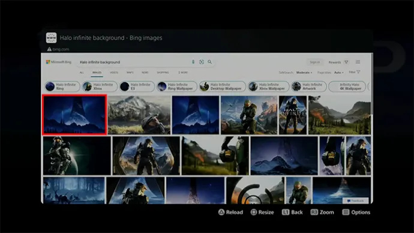Click the warning icon beside bing.com
Image resolution: width=414 pixels, height=233 pixels.
pos(49,49)
